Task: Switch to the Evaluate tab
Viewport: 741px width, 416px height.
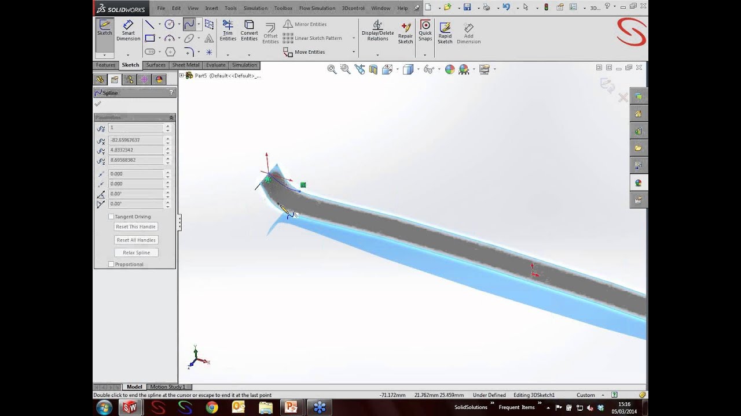Action: [x=215, y=65]
